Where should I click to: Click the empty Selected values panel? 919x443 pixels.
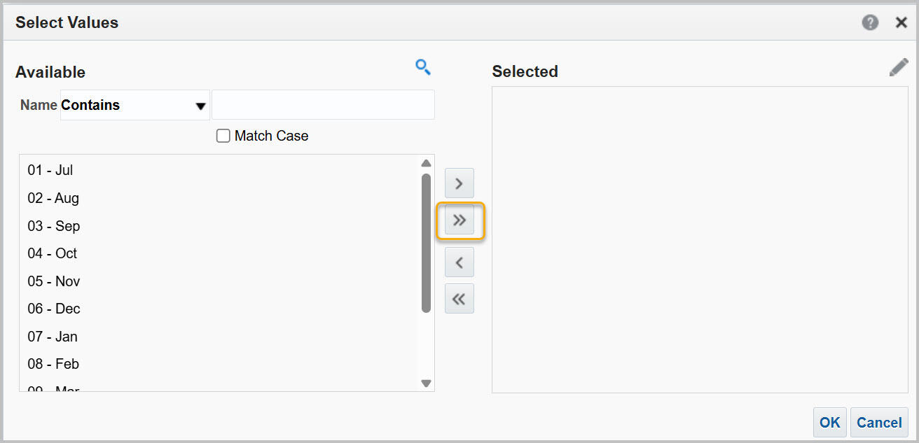[x=700, y=238]
